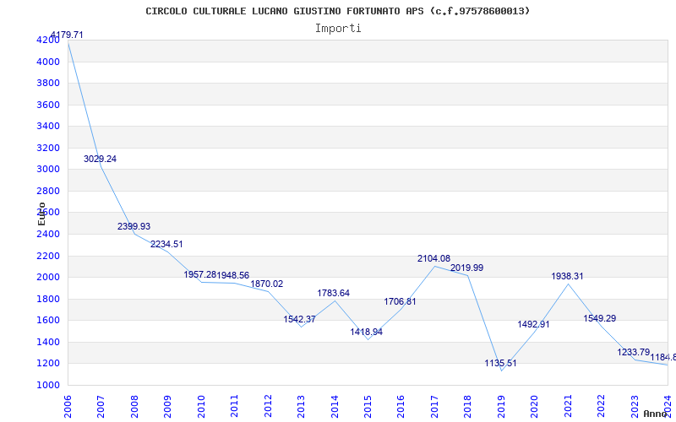The width and height of the screenshot is (676, 422).
Task: Click the 2013 year axis label
Action: point(302,406)
